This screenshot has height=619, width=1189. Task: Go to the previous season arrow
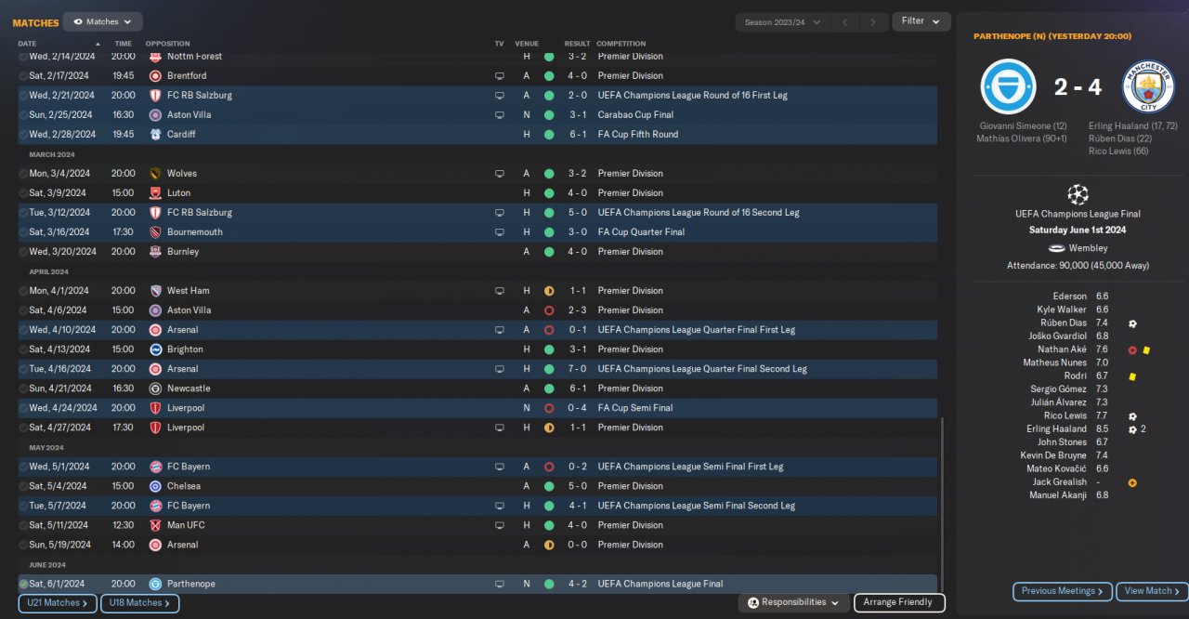(844, 21)
